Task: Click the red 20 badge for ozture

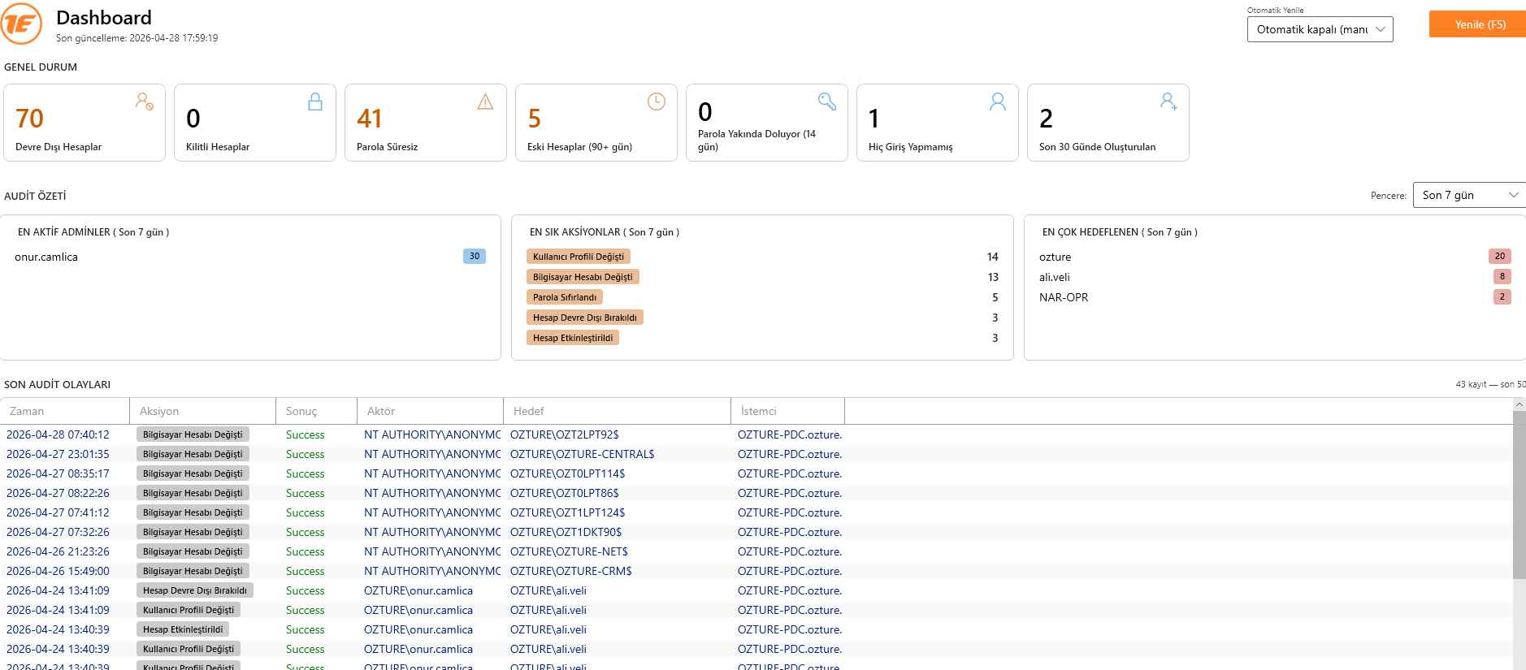Action: pyautogui.click(x=1500, y=256)
